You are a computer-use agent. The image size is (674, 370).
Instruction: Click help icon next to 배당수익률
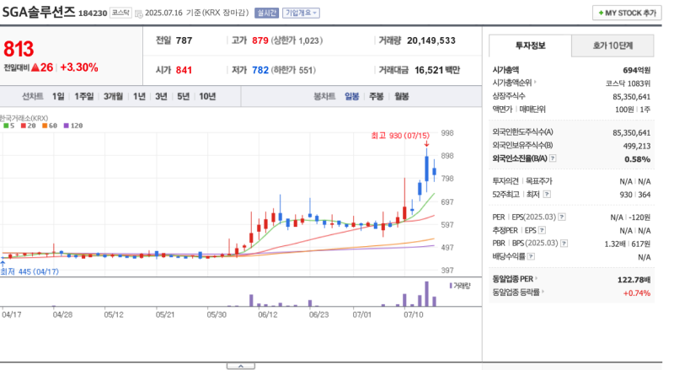tap(532, 257)
